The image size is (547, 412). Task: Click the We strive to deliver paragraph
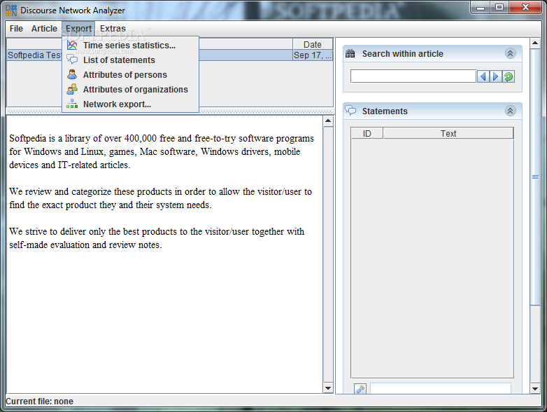[157, 238]
